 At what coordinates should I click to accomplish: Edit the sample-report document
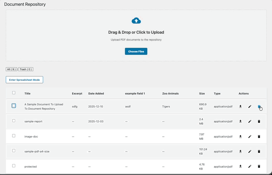click(250, 121)
